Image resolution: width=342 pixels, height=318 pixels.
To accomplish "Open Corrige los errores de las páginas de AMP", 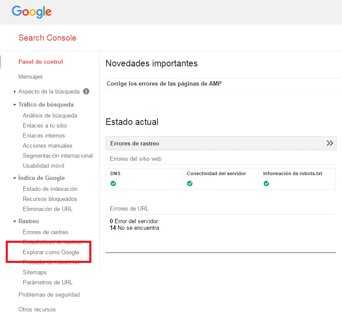I will 164,83.
